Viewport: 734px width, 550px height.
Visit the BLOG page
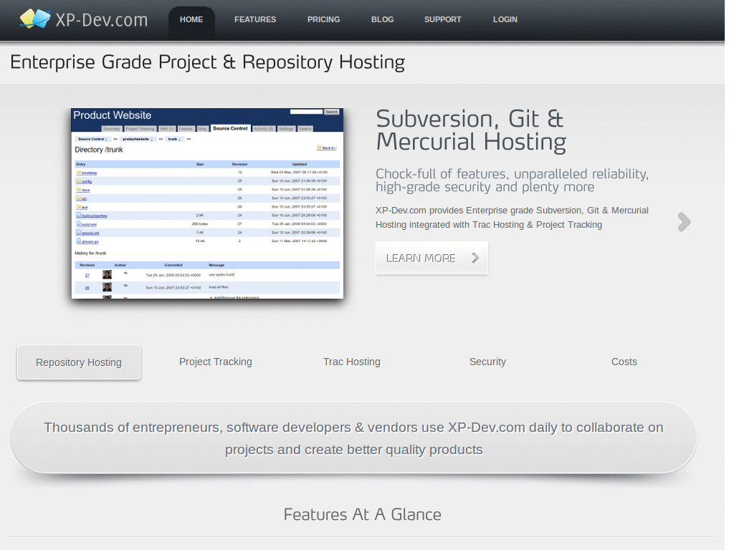[x=383, y=19]
